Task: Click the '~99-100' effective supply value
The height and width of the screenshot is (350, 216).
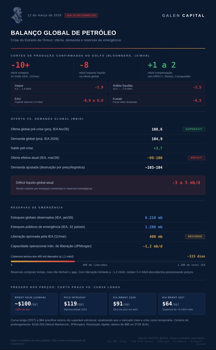Action: coord(155,158)
